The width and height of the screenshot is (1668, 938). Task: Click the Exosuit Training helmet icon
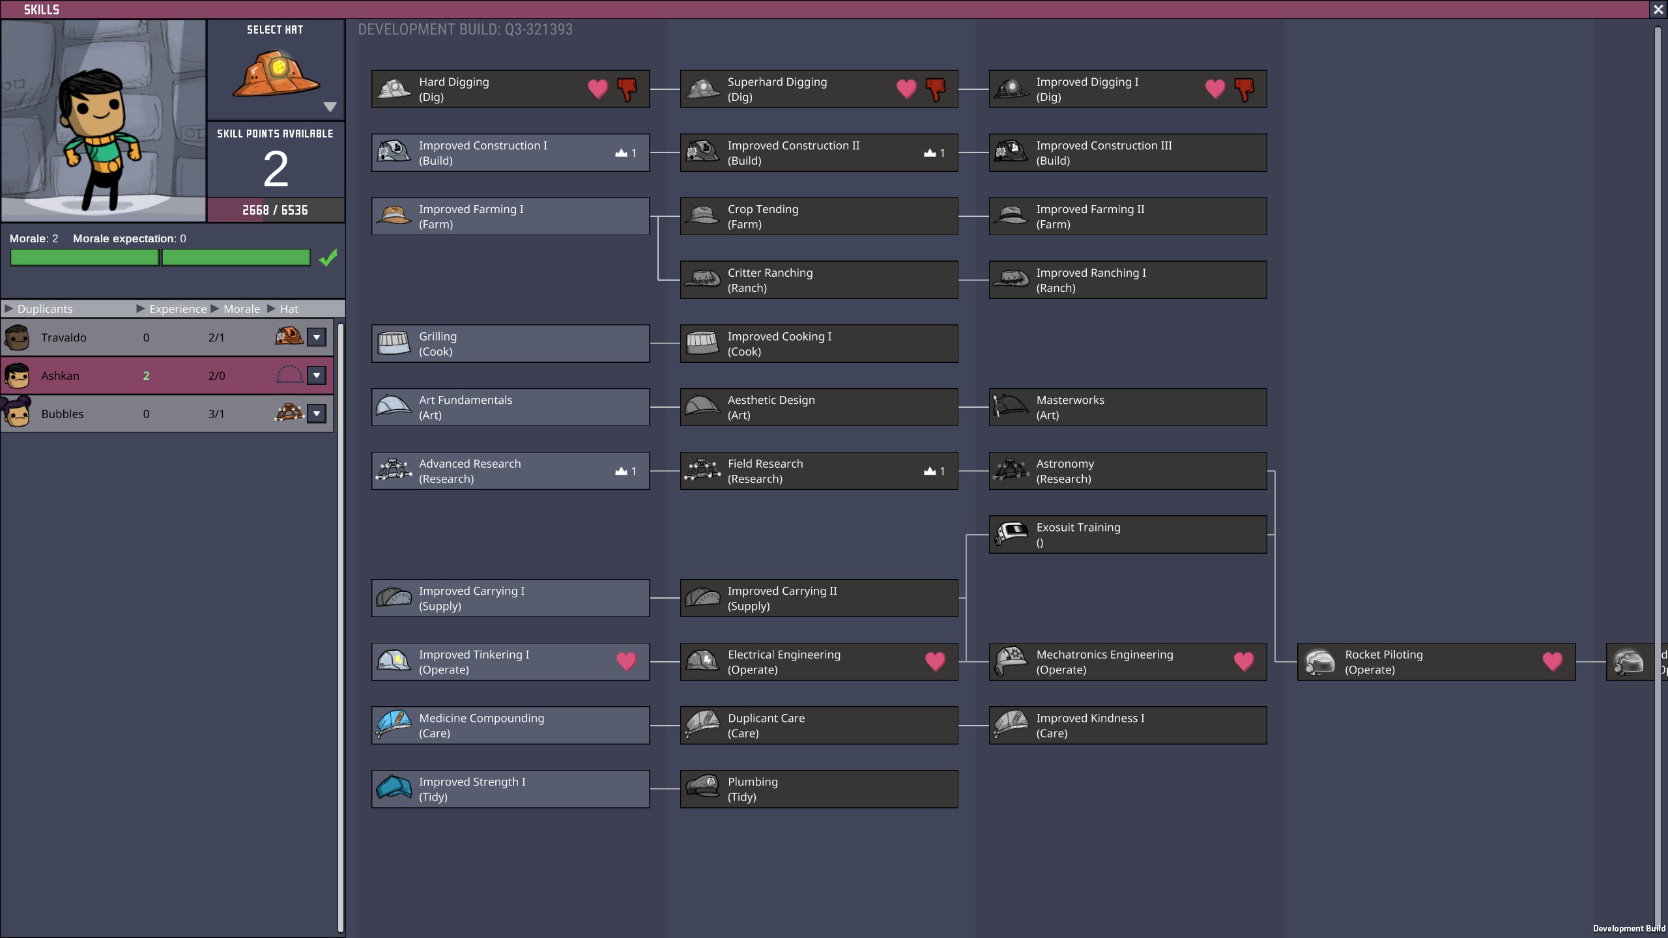click(x=1011, y=534)
